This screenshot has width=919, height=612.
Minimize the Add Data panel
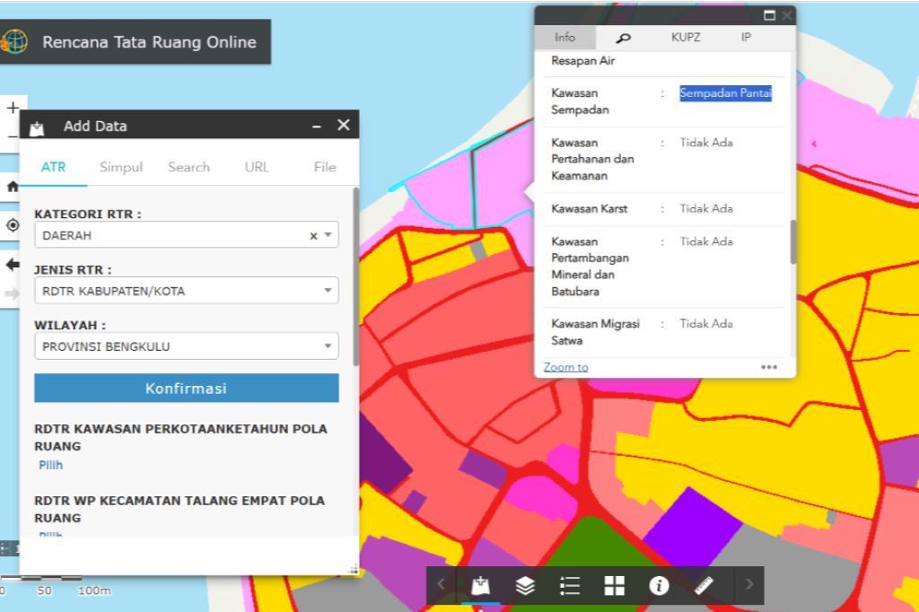(x=317, y=126)
